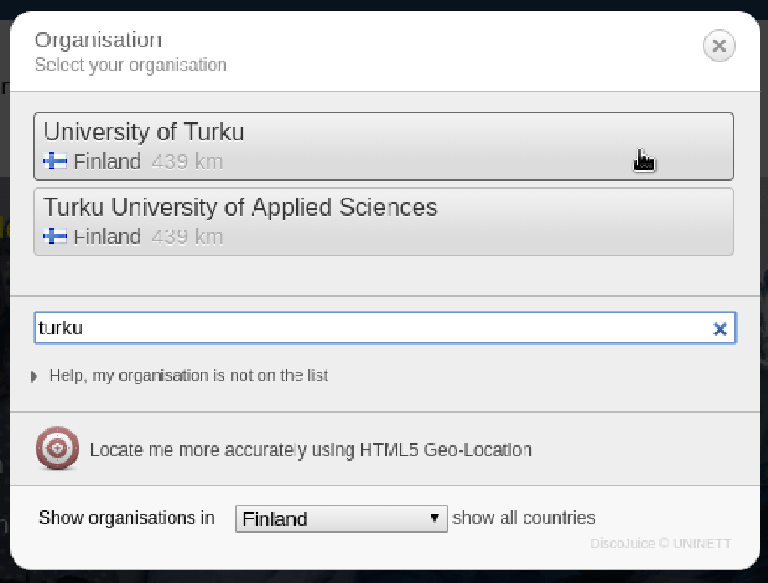Click the geo-location target icon
The width and height of the screenshot is (768, 583).
[x=57, y=448]
